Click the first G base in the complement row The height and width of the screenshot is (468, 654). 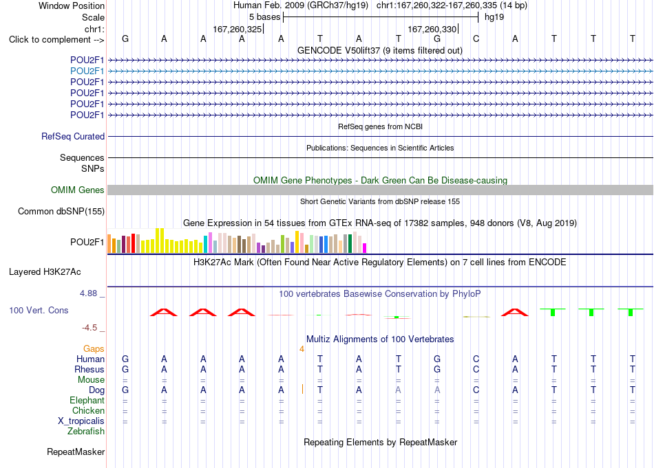click(125, 39)
